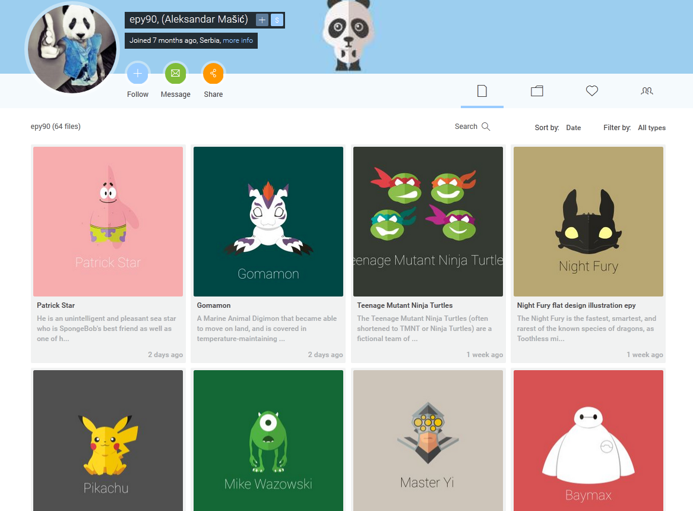Viewport: 693px width, 511px height.
Task: Click the panda figure in banner
Action: click(x=349, y=36)
